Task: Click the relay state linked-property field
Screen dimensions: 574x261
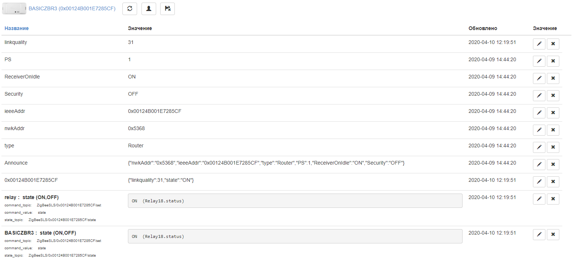Action: point(295,201)
